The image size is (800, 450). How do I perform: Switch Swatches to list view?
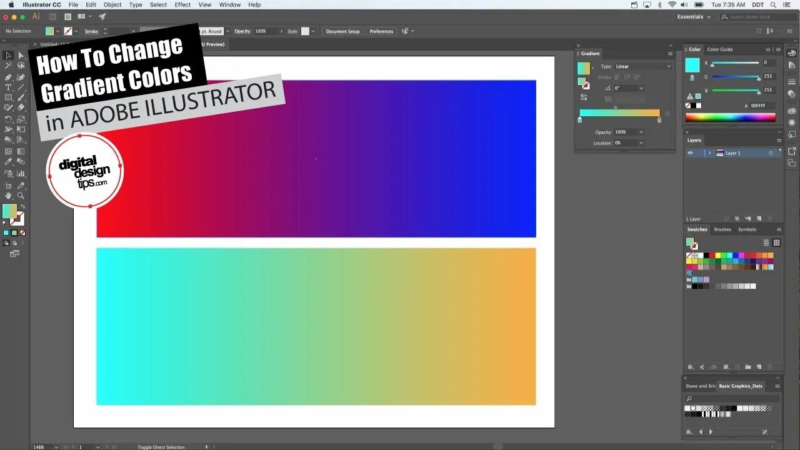point(766,242)
